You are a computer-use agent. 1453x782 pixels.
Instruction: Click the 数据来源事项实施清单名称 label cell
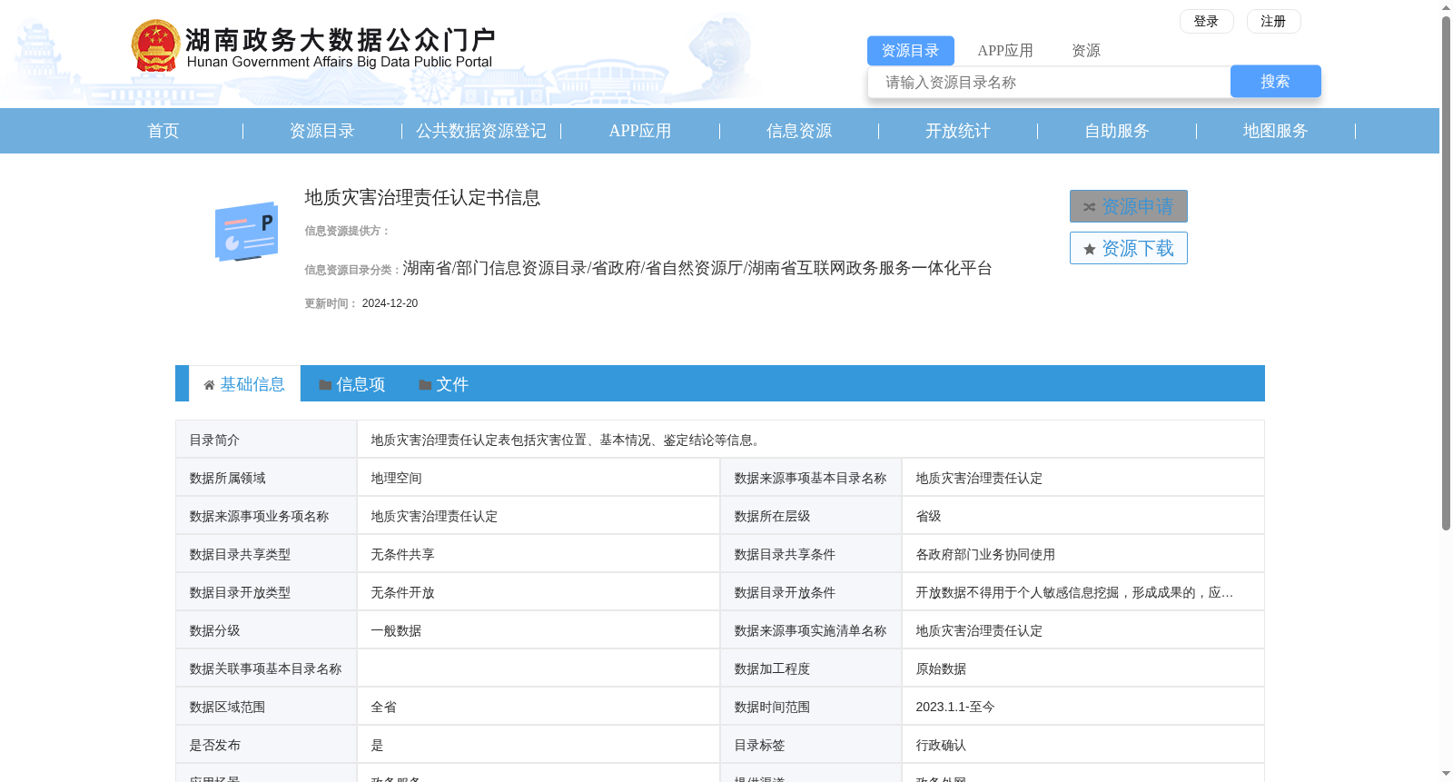click(x=811, y=630)
